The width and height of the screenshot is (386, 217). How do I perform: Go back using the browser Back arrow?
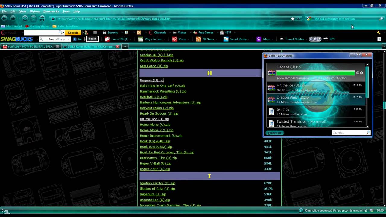pos(4,19)
